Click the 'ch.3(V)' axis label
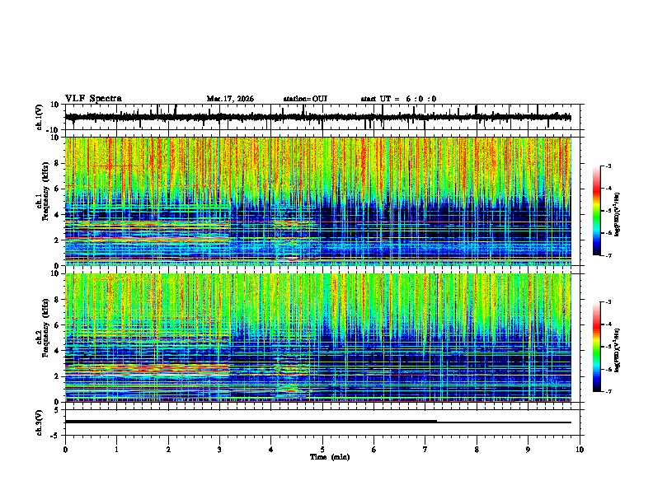Viewport: 653px width, 504px height. pos(40,422)
